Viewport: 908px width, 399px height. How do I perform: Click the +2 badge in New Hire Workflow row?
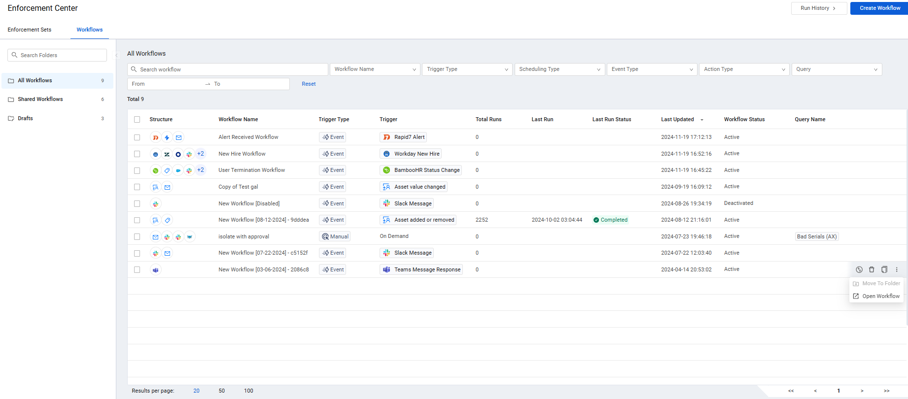(201, 154)
